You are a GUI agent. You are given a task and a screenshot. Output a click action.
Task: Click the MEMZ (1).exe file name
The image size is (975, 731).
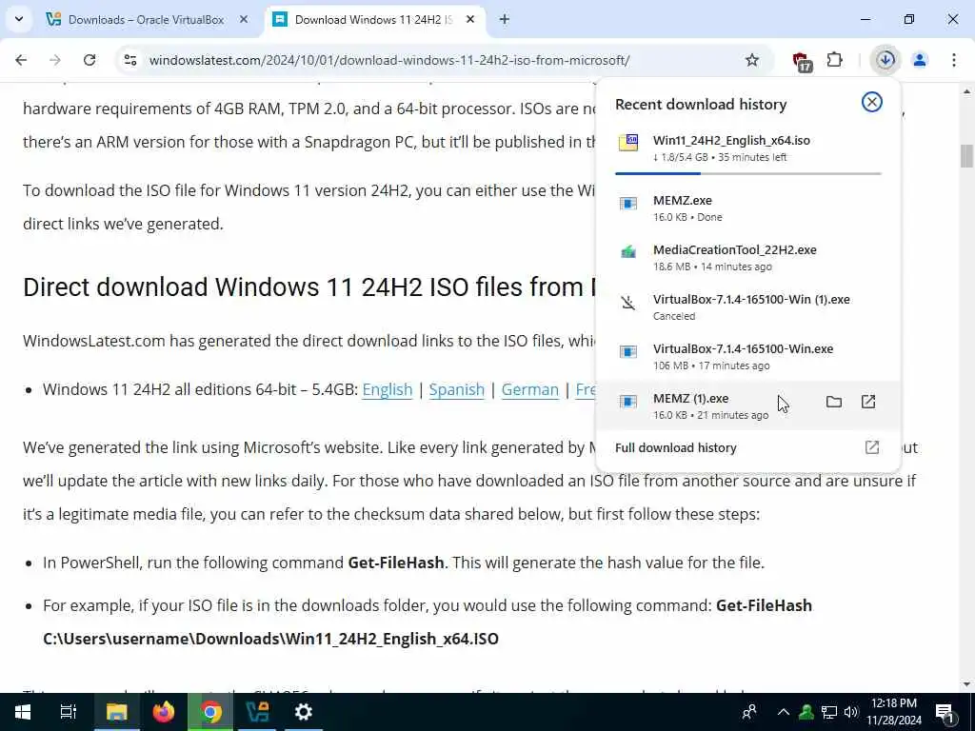[x=691, y=399]
